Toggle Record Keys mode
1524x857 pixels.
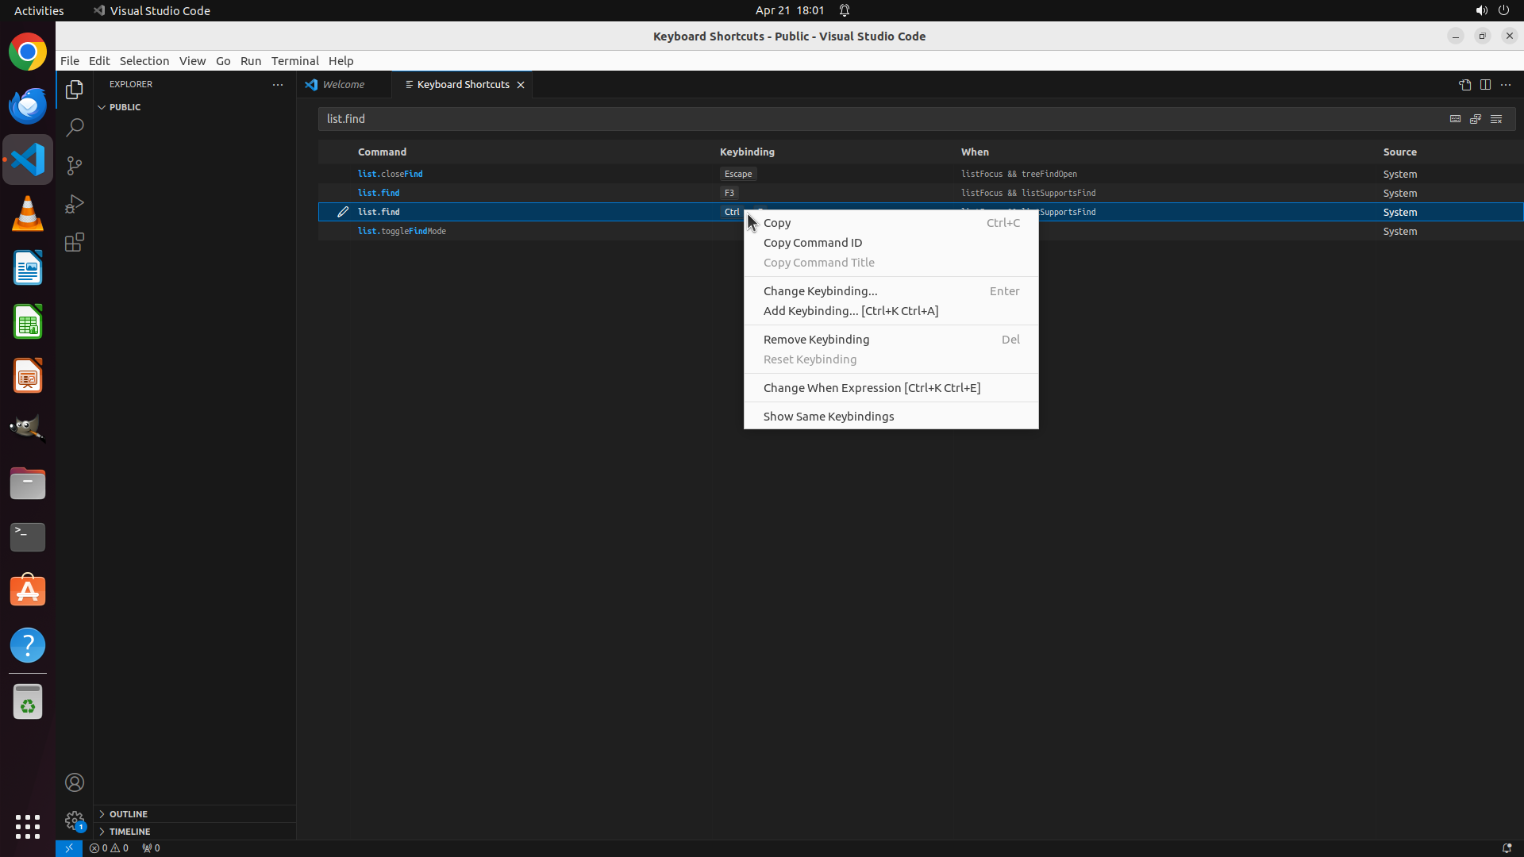click(x=1455, y=119)
